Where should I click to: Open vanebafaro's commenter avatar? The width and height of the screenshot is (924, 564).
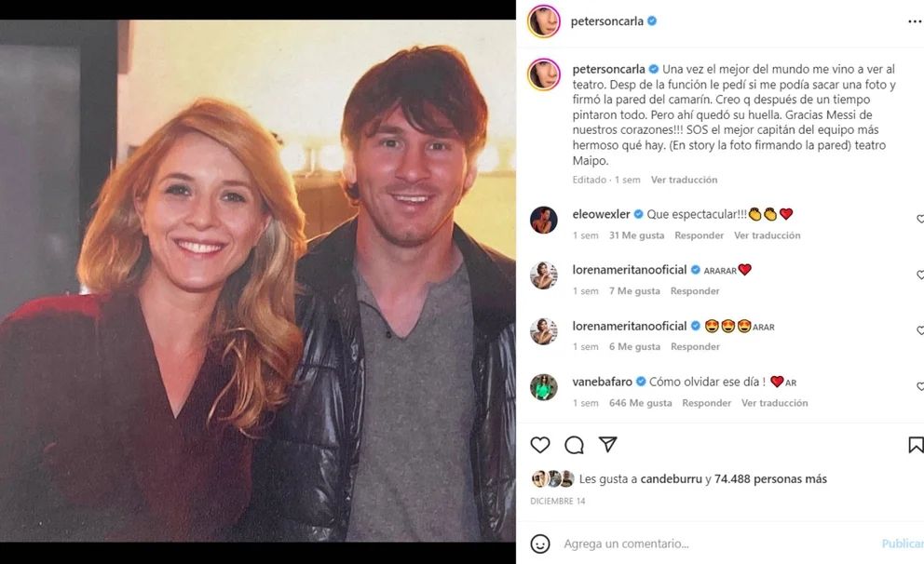544,387
